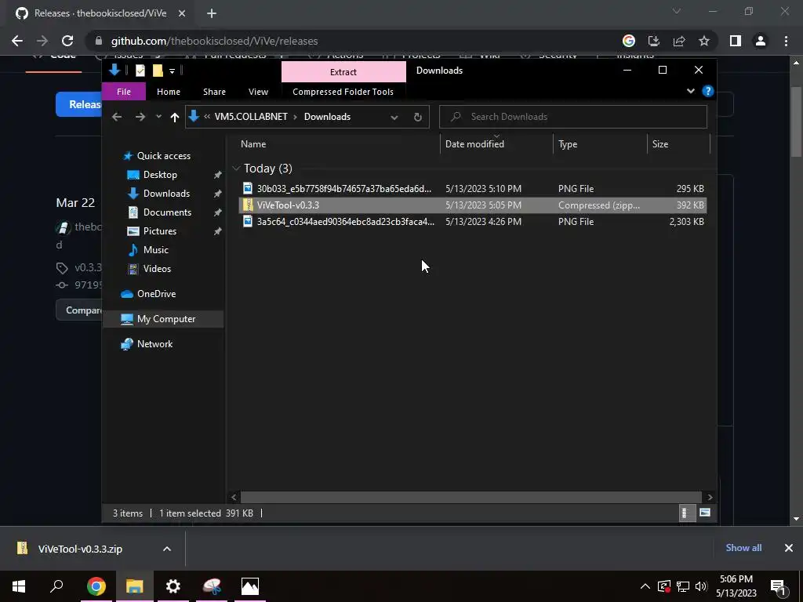
Task: Click Show all downloads link
Action: click(743, 548)
